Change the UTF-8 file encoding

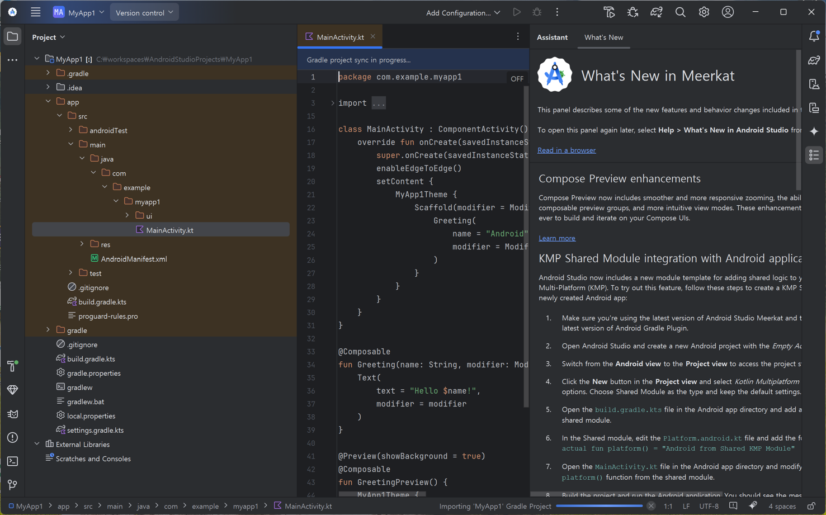[x=709, y=506]
